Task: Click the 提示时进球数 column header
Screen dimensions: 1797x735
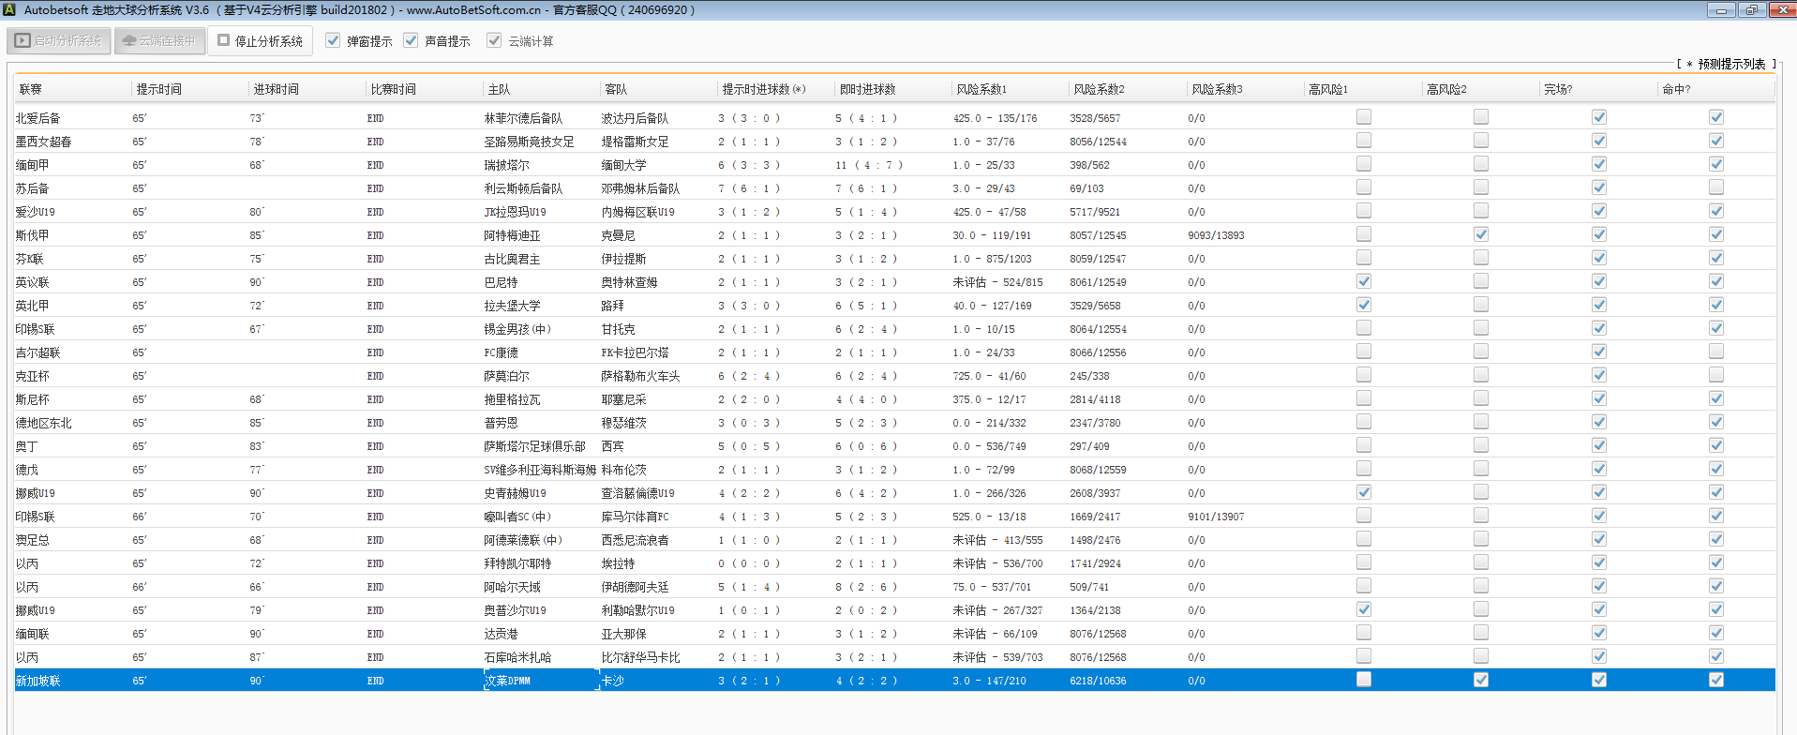Action: pyautogui.click(x=762, y=90)
